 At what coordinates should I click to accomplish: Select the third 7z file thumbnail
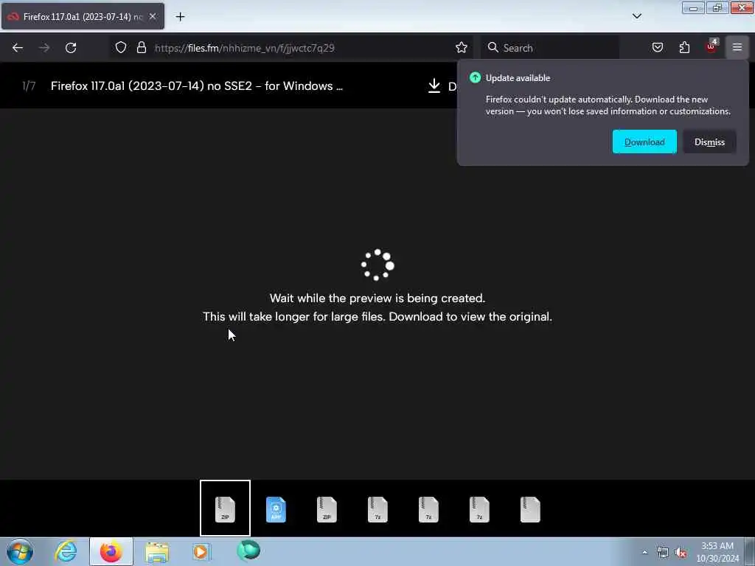tap(479, 510)
